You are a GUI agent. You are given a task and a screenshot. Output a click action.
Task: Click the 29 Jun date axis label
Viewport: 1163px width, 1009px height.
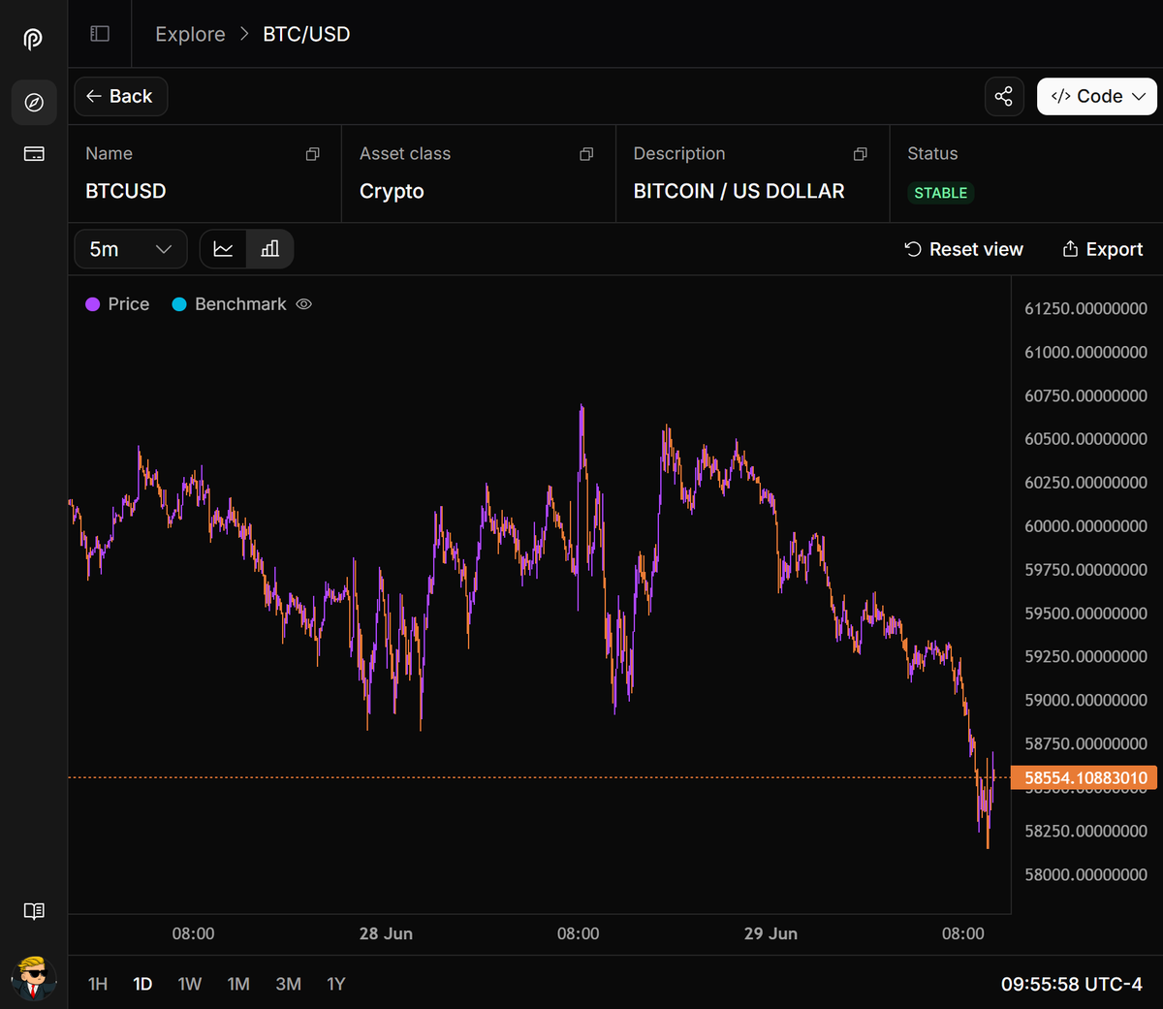coord(770,933)
